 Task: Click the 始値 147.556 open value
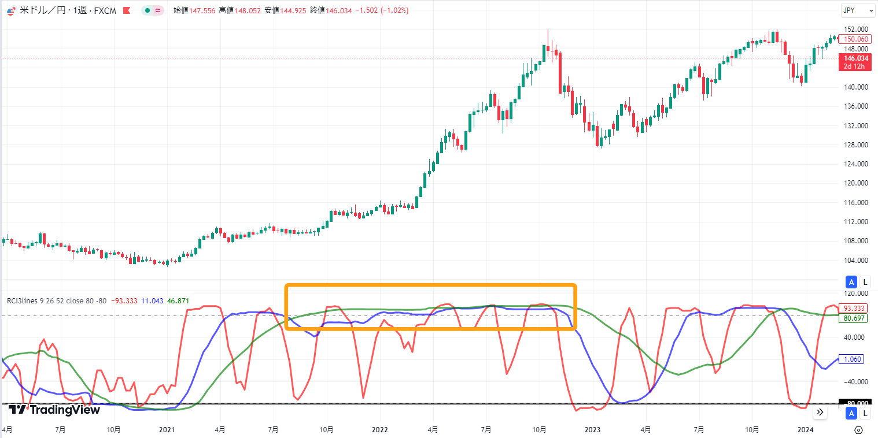pyautogui.click(x=194, y=10)
